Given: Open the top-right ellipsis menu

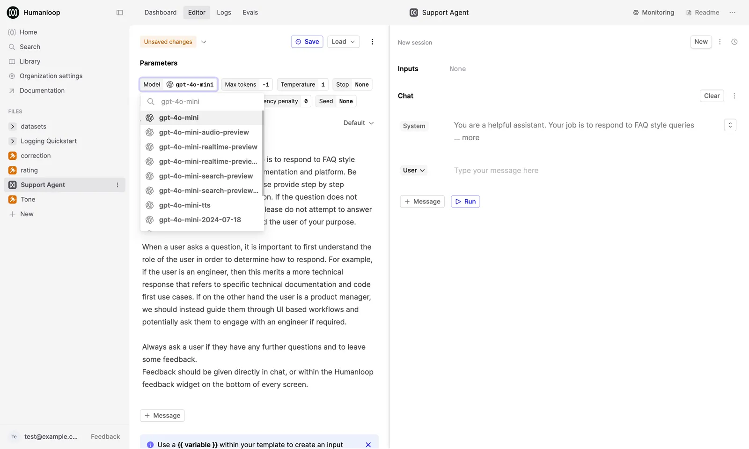Looking at the screenshot, I should coord(732,13).
